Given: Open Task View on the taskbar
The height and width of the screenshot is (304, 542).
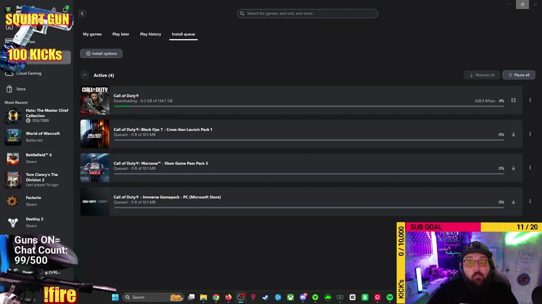Looking at the screenshot, I should click(x=191, y=297).
